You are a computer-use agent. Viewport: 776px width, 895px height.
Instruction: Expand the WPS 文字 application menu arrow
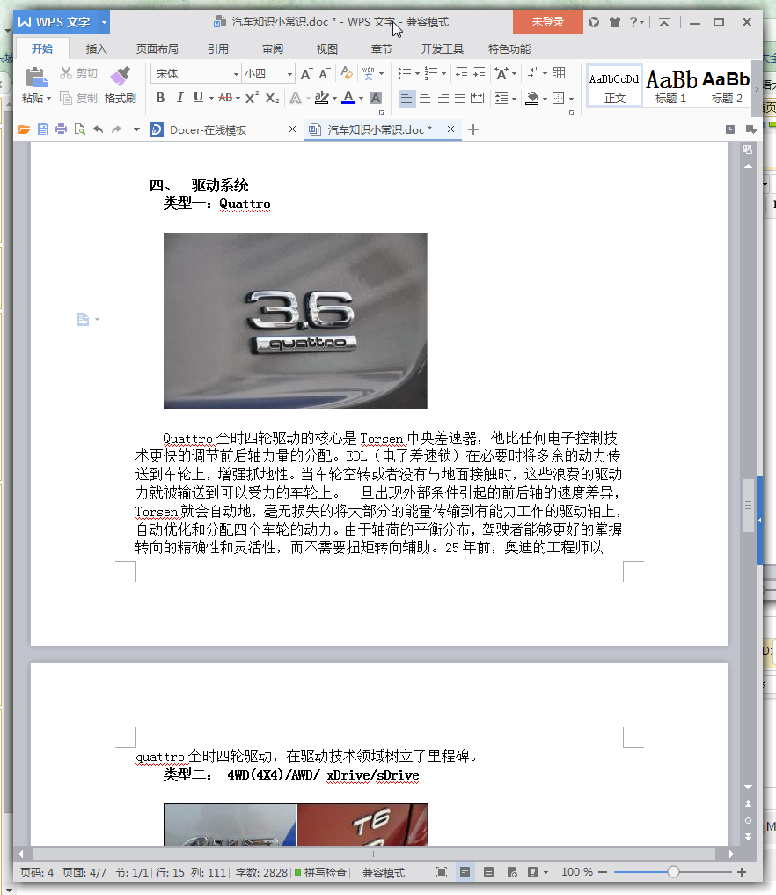click(104, 22)
